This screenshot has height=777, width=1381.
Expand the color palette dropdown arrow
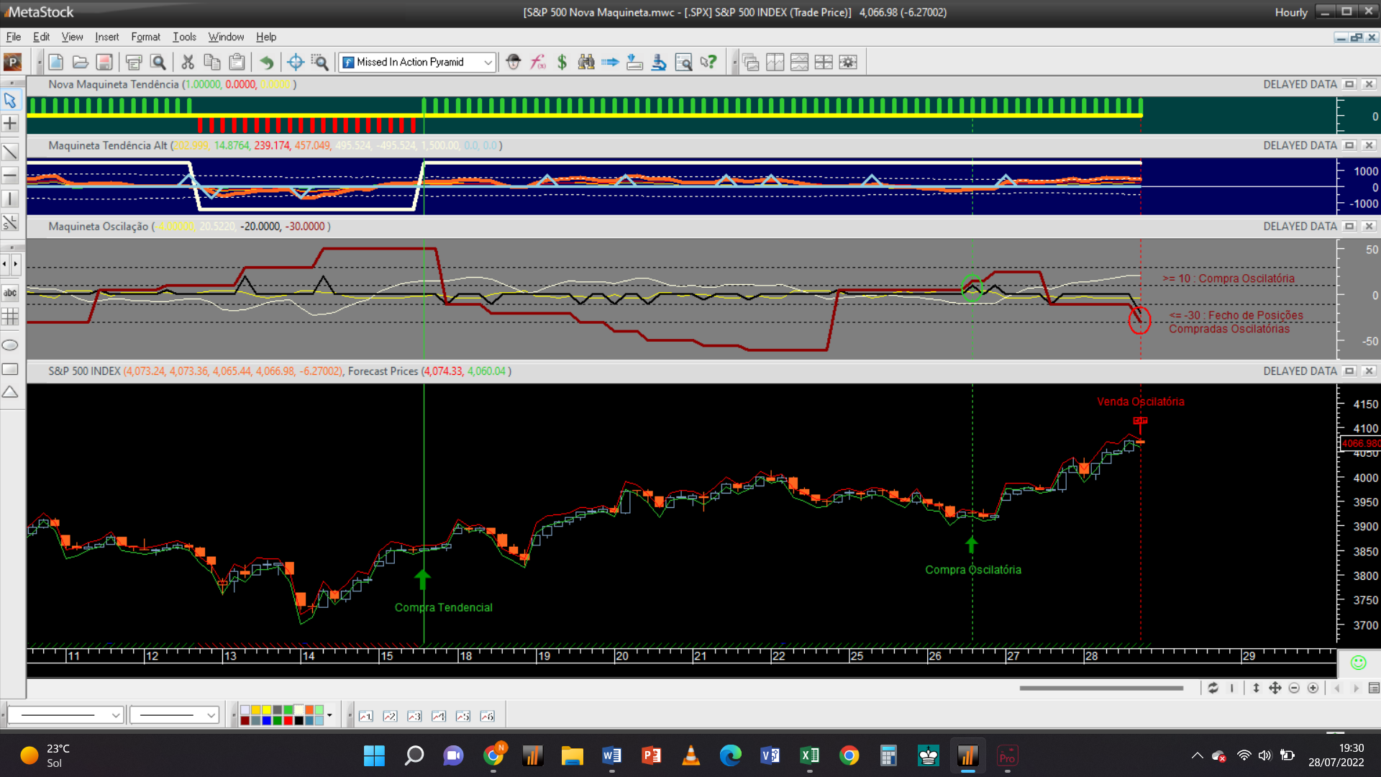click(329, 715)
